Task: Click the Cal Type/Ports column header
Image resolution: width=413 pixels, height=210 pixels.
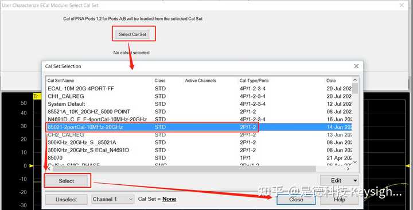Action: click(x=254, y=81)
